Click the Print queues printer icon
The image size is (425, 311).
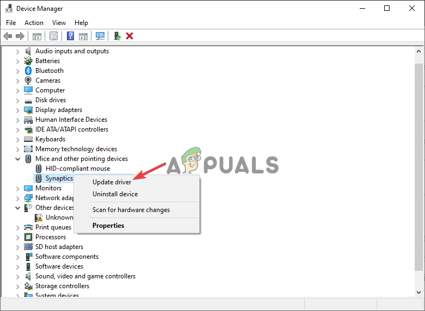[x=28, y=227]
